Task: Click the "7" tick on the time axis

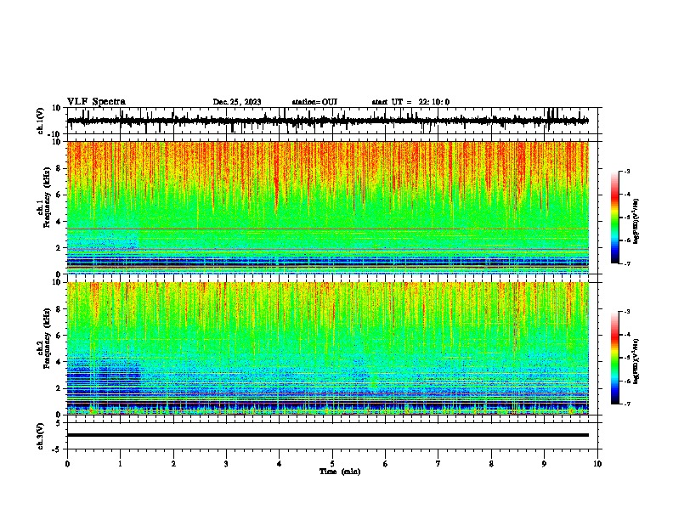Action: point(438,464)
